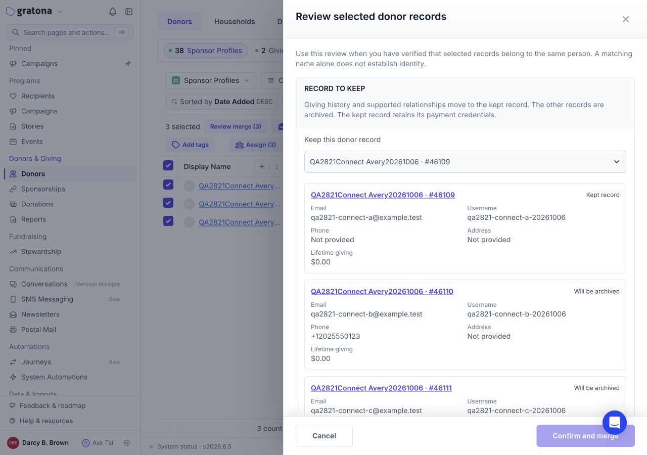Click the Donors sidebar icon
Image resolution: width=647 pixels, height=455 pixels.
coord(13,174)
